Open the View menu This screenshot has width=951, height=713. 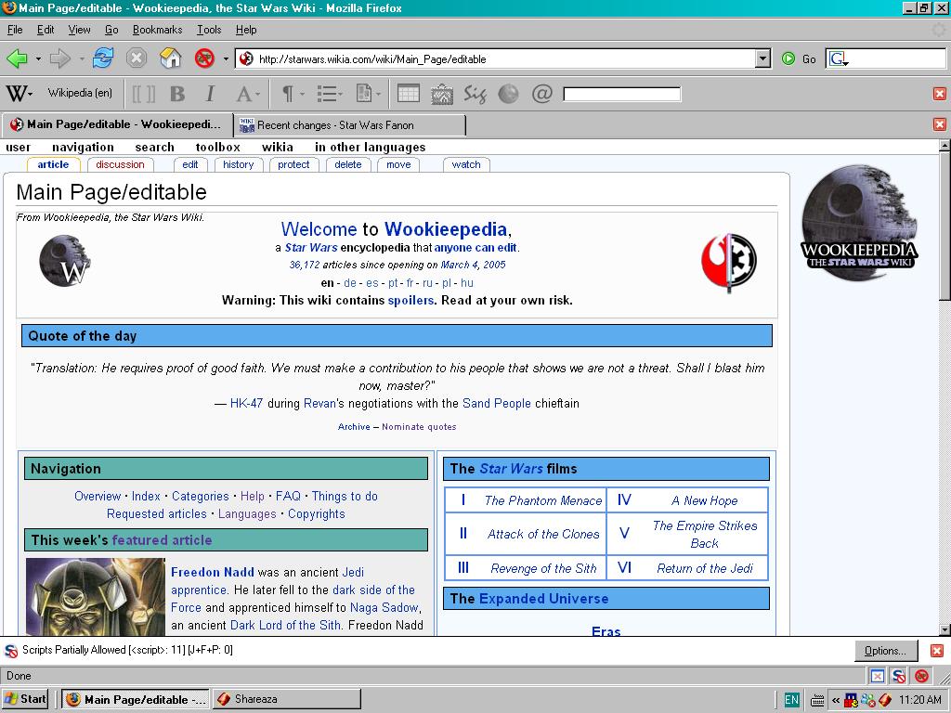click(79, 30)
